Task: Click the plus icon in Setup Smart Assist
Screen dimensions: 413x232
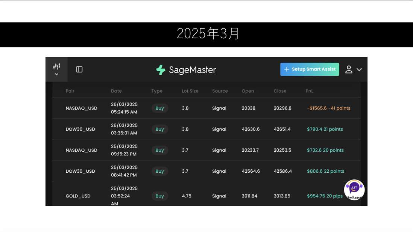Action: [x=287, y=69]
